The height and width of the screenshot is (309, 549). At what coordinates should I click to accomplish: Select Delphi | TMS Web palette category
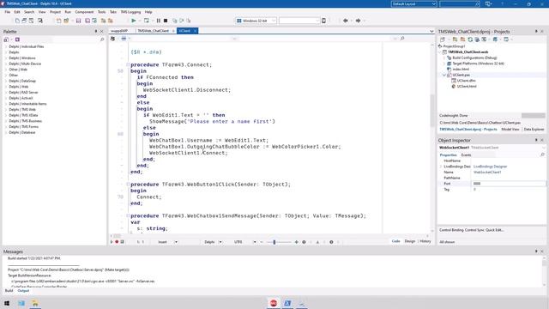click(x=22, y=109)
